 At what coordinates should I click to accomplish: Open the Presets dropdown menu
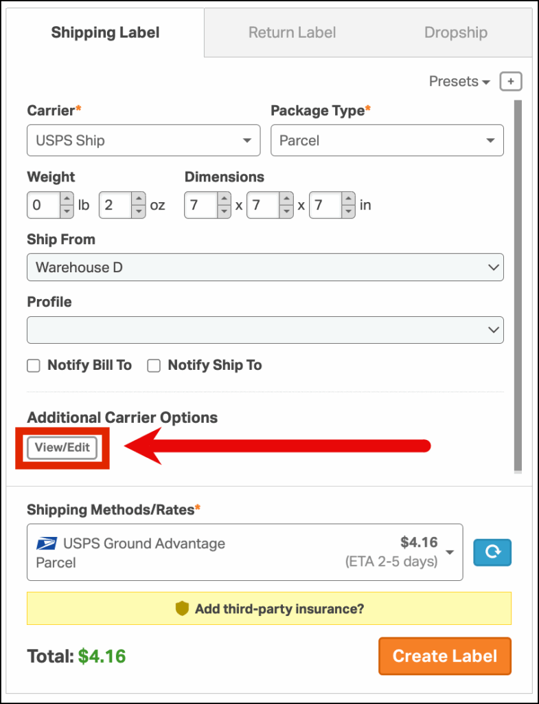(459, 82)
